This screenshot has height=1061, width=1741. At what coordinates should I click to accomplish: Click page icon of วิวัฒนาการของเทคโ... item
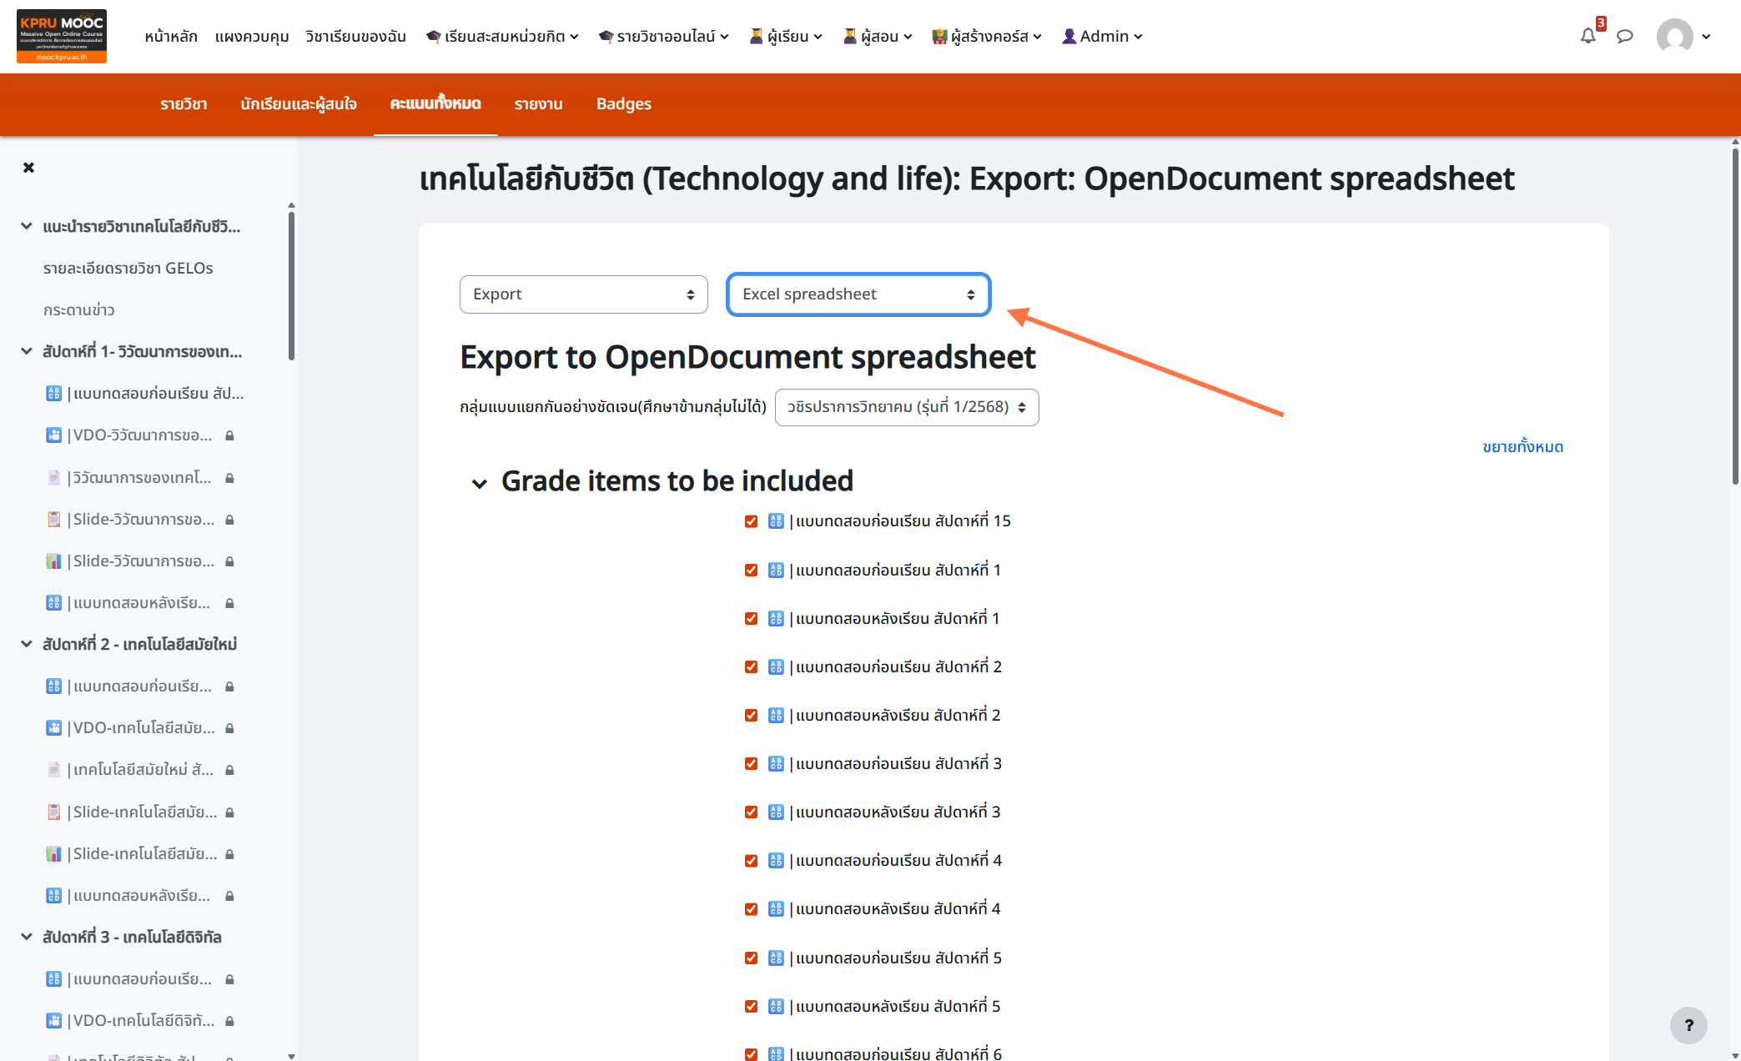point(54,477)
